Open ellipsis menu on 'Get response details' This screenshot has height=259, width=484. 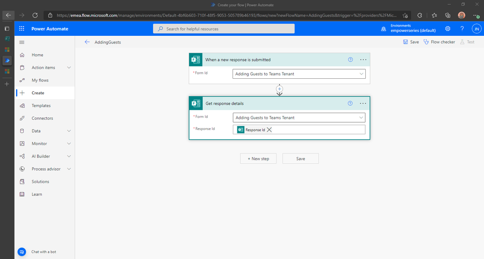(x=363, y=103)
